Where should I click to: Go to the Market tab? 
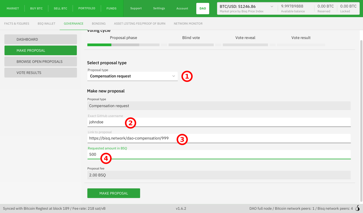click(13, 8)
